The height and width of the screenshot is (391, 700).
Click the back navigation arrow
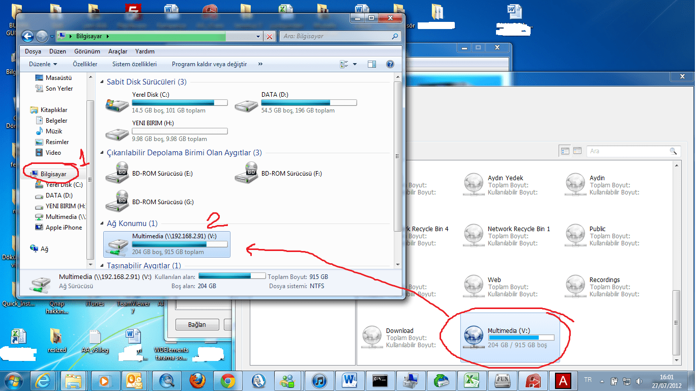[x=27, y=36]
